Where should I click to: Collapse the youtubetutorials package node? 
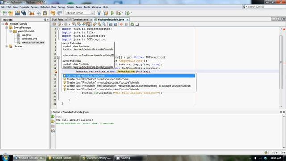tap(11, 31)
